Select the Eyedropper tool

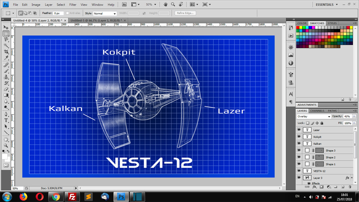pos(6,58)
